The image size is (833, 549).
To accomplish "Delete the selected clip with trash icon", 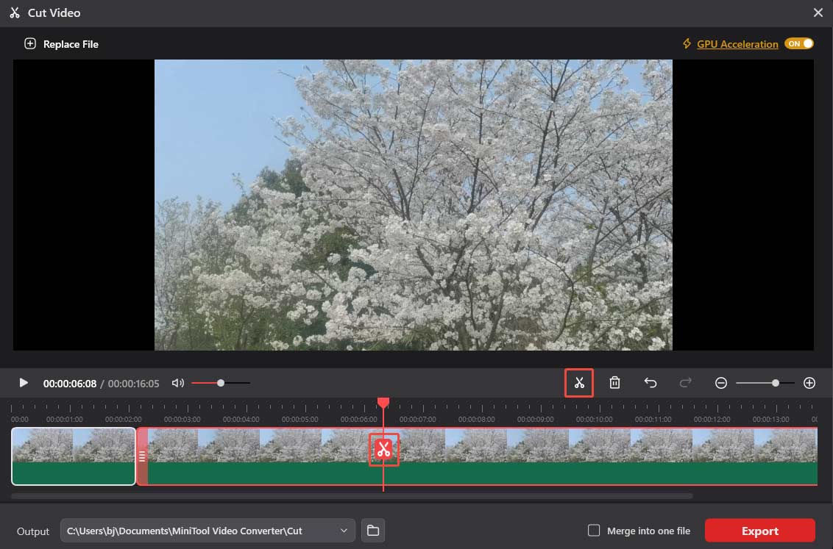I will click(x=614, y=382).
